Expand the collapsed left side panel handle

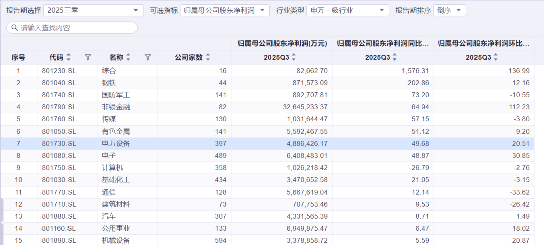pos(2,222)
